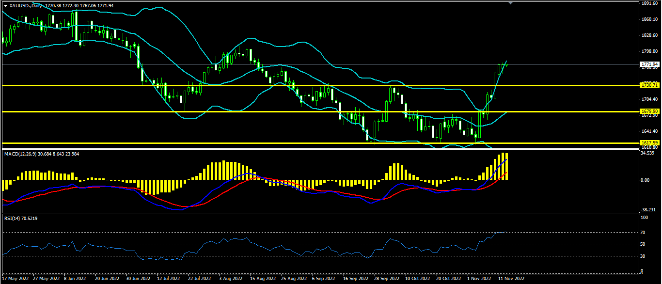Open the dropdown arrow beside XAUUSD title
The height and width of the screenshot is (284, 662).
tap(5, 5)
